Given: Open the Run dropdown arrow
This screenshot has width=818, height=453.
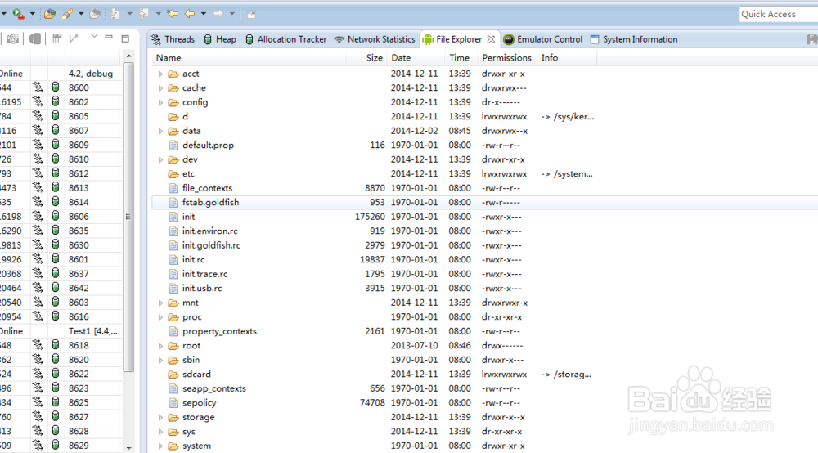Looking at the screenshot, I should click(33, 14).
